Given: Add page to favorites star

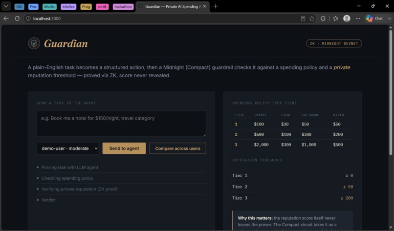Looking at the screenshot, I should pos(312,19).
